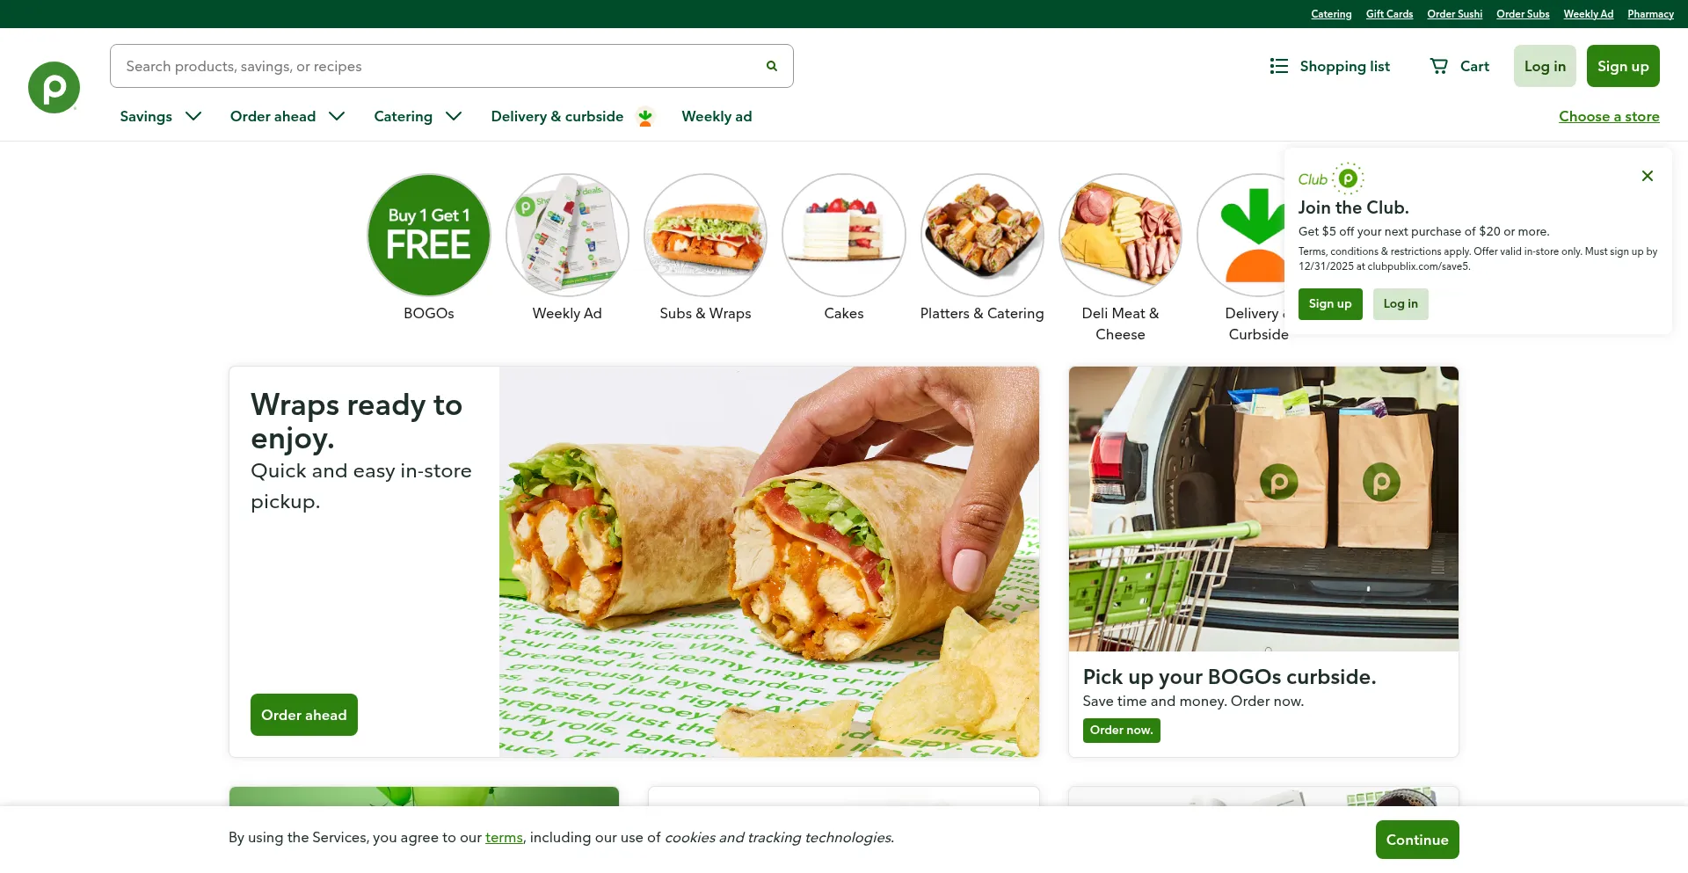Open the Weekly ad menu item
Screen dimensions: 1688x873
point(717,116)
